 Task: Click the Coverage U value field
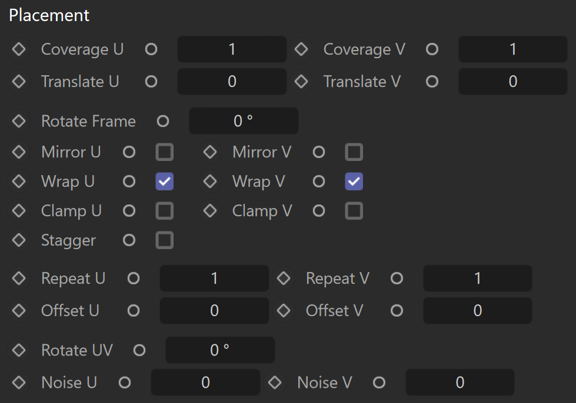click(x=232, y=49)
